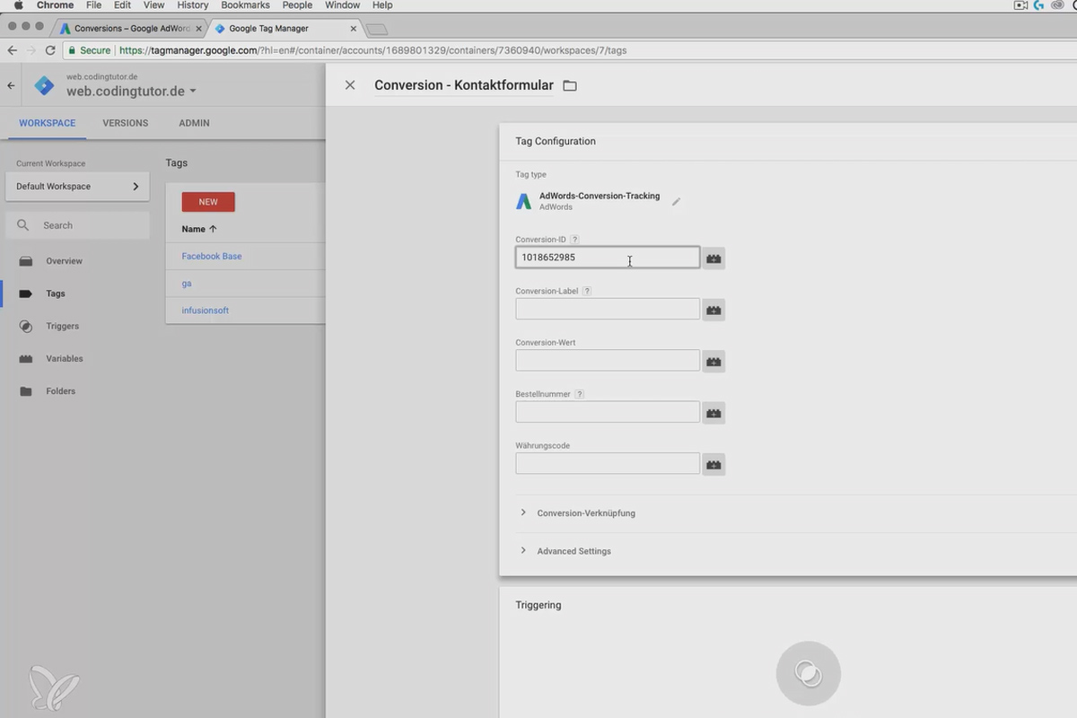
Task: Show help for Conversion-Label
Action: (587, 291)
